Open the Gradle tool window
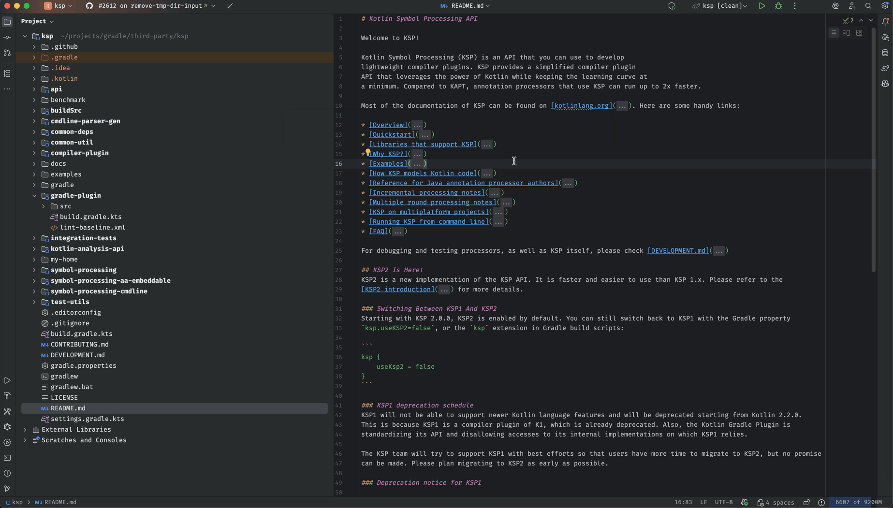Screen dimensions: 893x508 click(885, 68)
